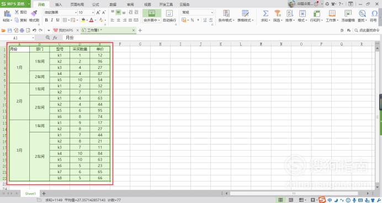Click the cell borders icon
Screen dimensions: 382x203
(x=65, y=20)
